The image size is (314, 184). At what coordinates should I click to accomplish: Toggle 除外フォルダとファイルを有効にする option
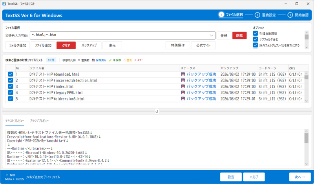(256, 45)
